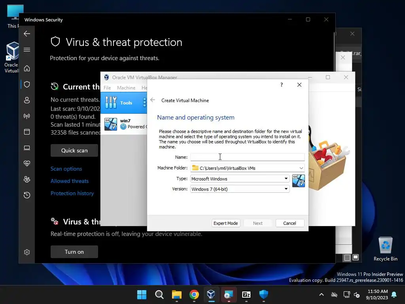405x304 pixels.
Task: Open Account protection sidebar icon
Action: pos(27,100)
